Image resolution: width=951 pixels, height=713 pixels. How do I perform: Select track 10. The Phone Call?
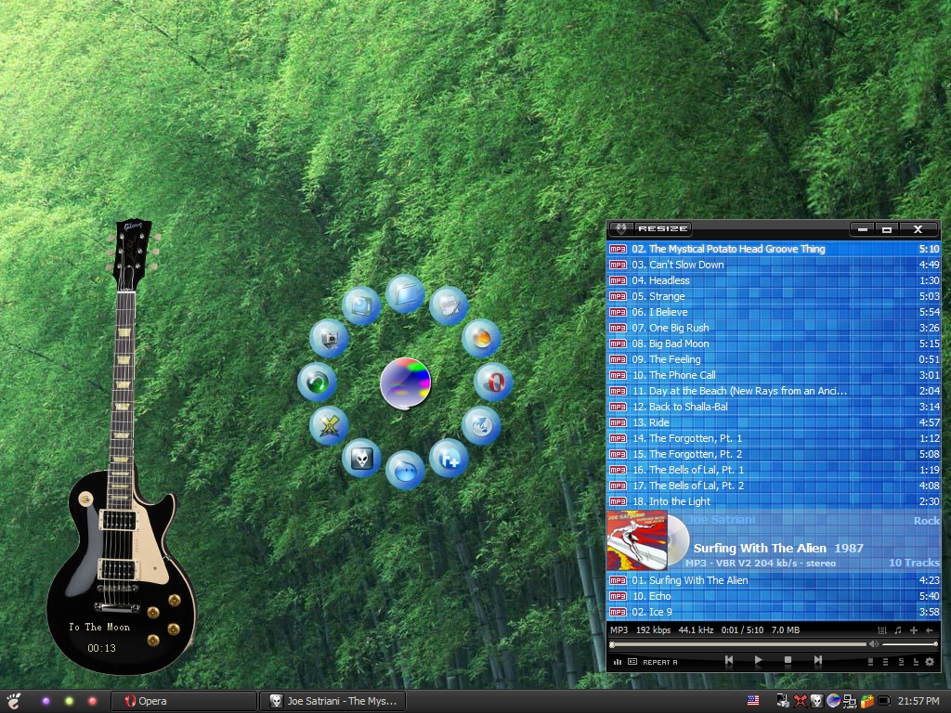coord(774,375)
